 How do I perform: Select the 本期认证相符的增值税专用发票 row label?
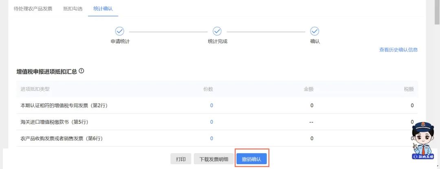(x=64, y=105)
